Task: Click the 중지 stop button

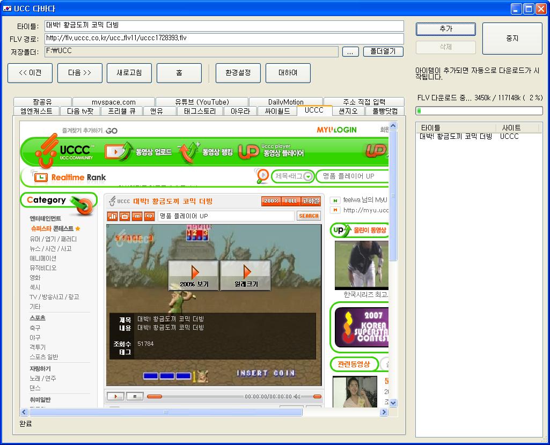Action: pos(512,38)
